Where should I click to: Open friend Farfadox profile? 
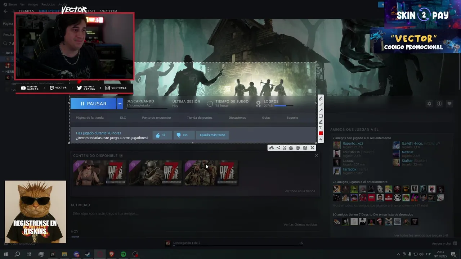click(349, 169)
